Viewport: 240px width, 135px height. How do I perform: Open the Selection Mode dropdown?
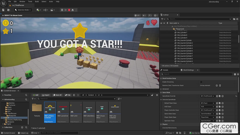click(x=23, y=10)
